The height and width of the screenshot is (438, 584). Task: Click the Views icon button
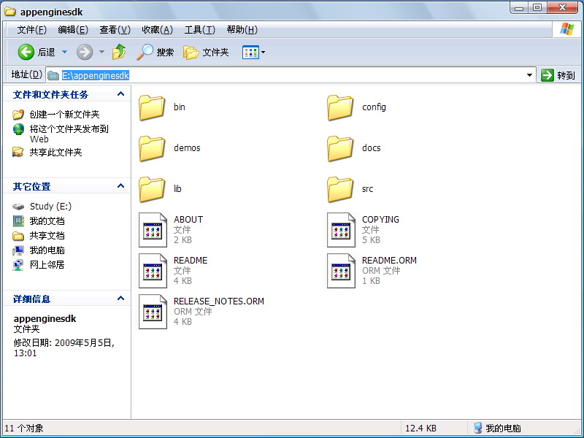(250, 52)
